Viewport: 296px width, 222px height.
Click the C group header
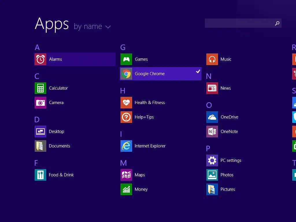pos(37,76)
